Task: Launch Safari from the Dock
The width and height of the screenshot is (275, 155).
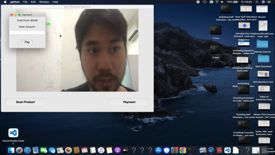Action: click(x=27, y=150)
